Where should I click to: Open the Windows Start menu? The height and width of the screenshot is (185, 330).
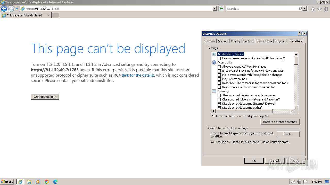(x=7, y=182)
